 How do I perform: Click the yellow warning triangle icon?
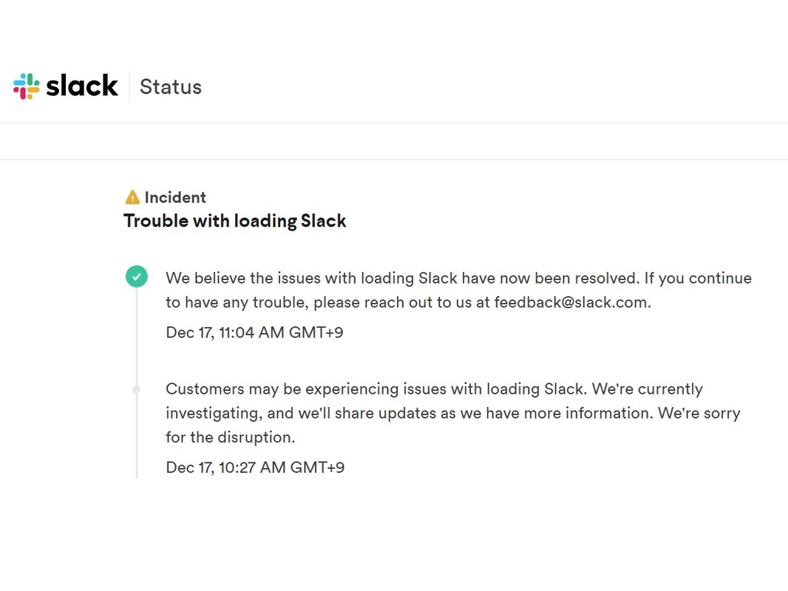click(x=132, y=197)
